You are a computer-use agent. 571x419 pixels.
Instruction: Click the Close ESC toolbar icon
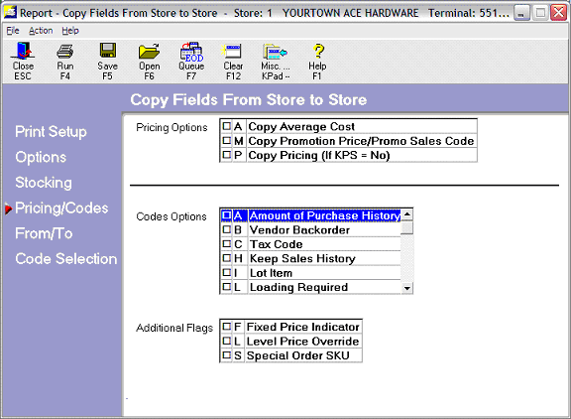tap(23, 61)
